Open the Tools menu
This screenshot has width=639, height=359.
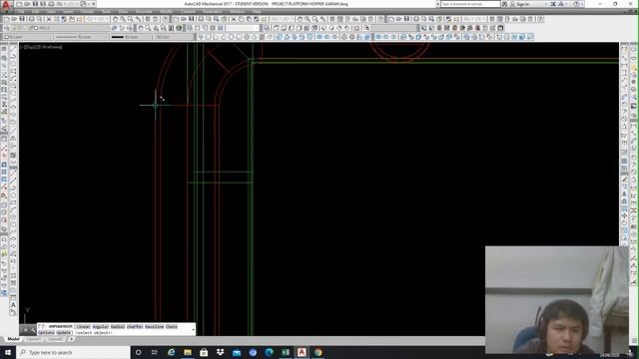(106, 11)
